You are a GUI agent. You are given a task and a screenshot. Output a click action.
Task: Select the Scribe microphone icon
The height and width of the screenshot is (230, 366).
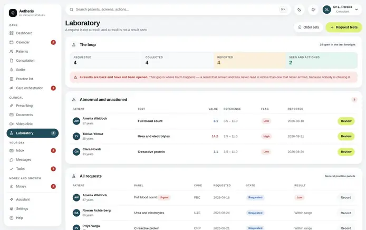[x=11, y=70]
